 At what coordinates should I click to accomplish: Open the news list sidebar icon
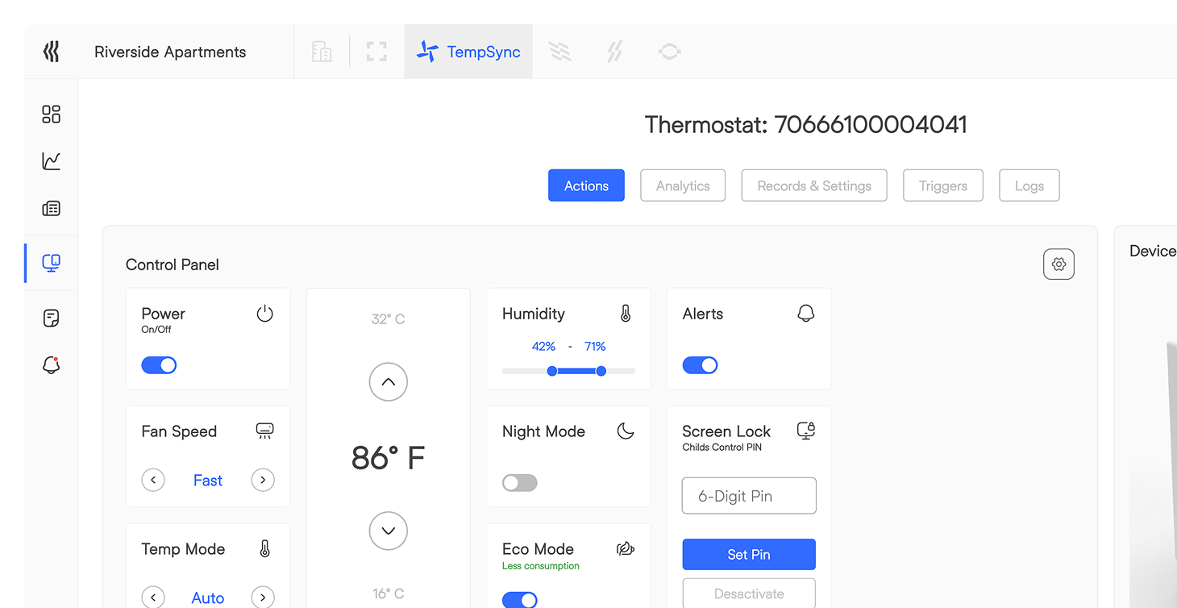click(51, 209)
